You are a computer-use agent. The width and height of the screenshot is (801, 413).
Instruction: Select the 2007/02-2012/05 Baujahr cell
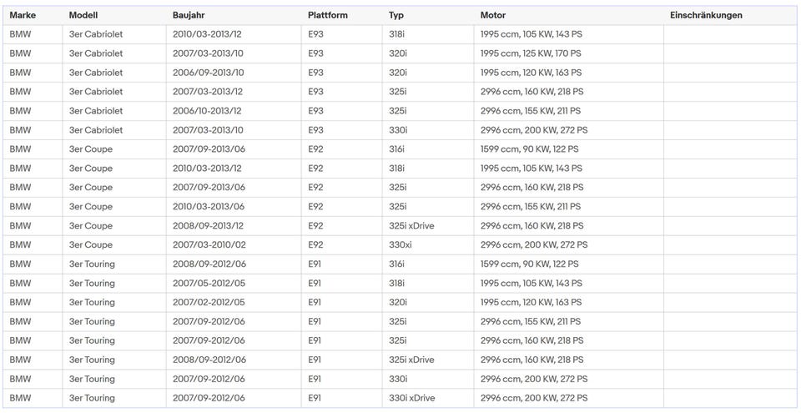(x=234, y=303)
